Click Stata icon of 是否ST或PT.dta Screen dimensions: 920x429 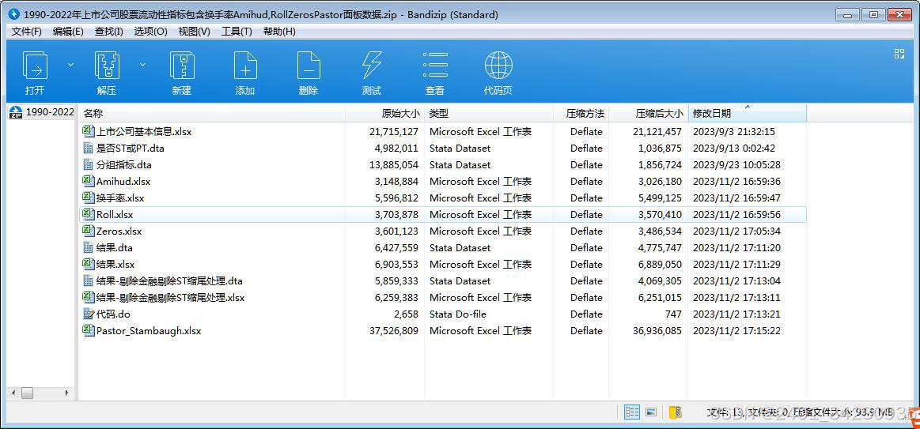click(89, 149)
